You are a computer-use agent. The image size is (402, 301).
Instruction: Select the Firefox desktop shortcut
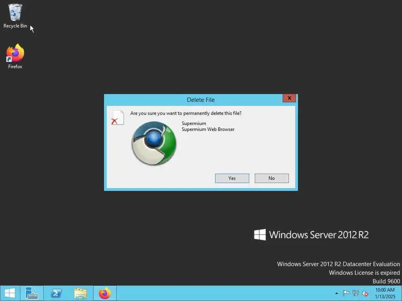point(15,56)
